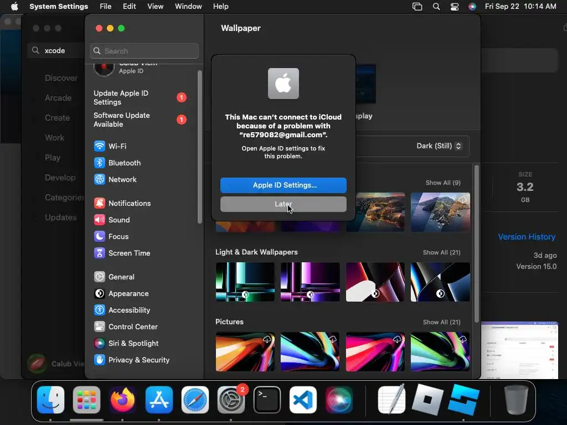Open Launchpad from the Dock
The image size is (567, 425).
(86, 400)
